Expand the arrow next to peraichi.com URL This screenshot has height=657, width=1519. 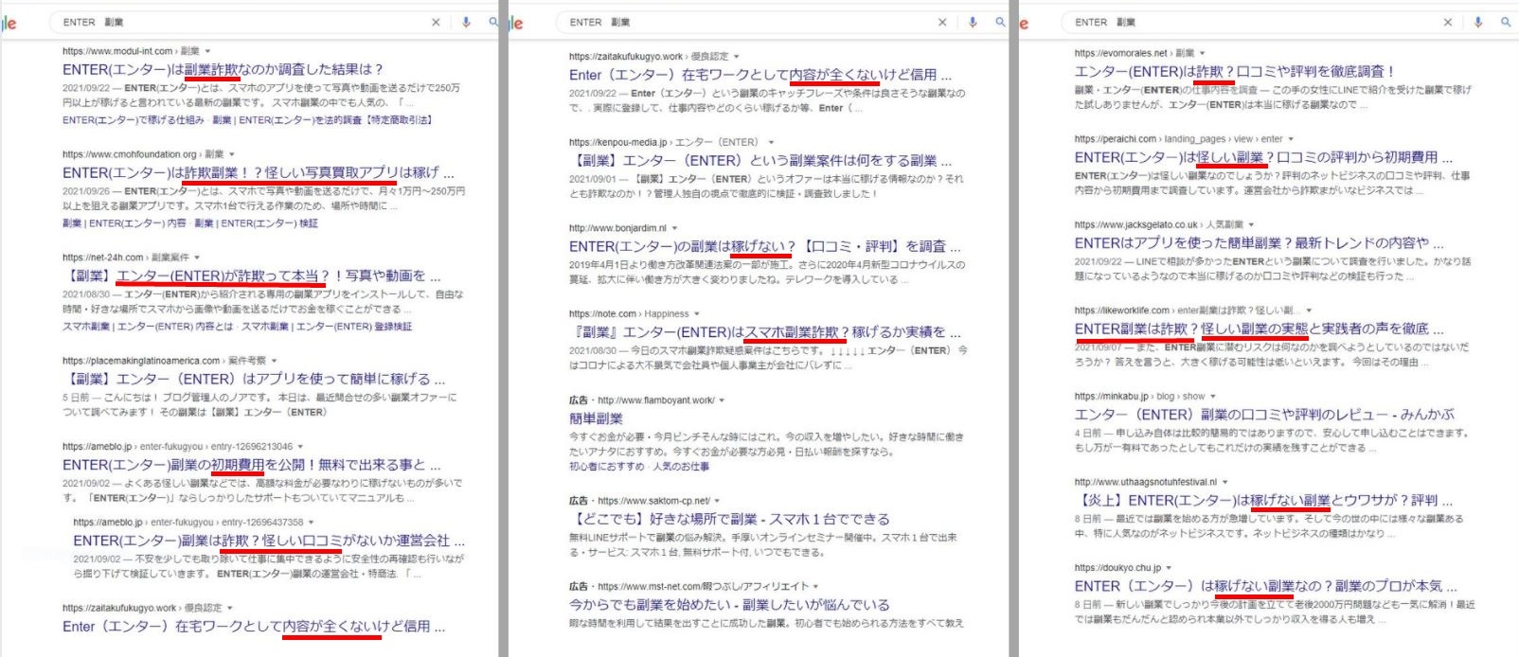[x=1292, y=138]
